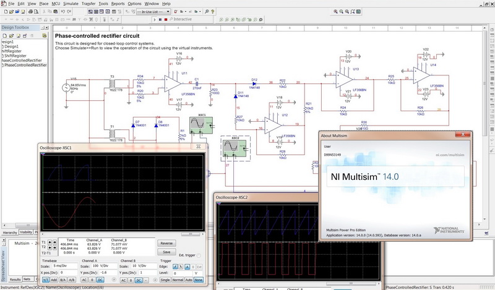Move cursor T1 left in Oscilloscope-XSC1
This screenshot has width=495, height=290.
tap(50, 242)
